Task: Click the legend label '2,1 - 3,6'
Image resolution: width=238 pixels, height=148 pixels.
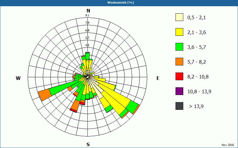Action: coord(197,33)
